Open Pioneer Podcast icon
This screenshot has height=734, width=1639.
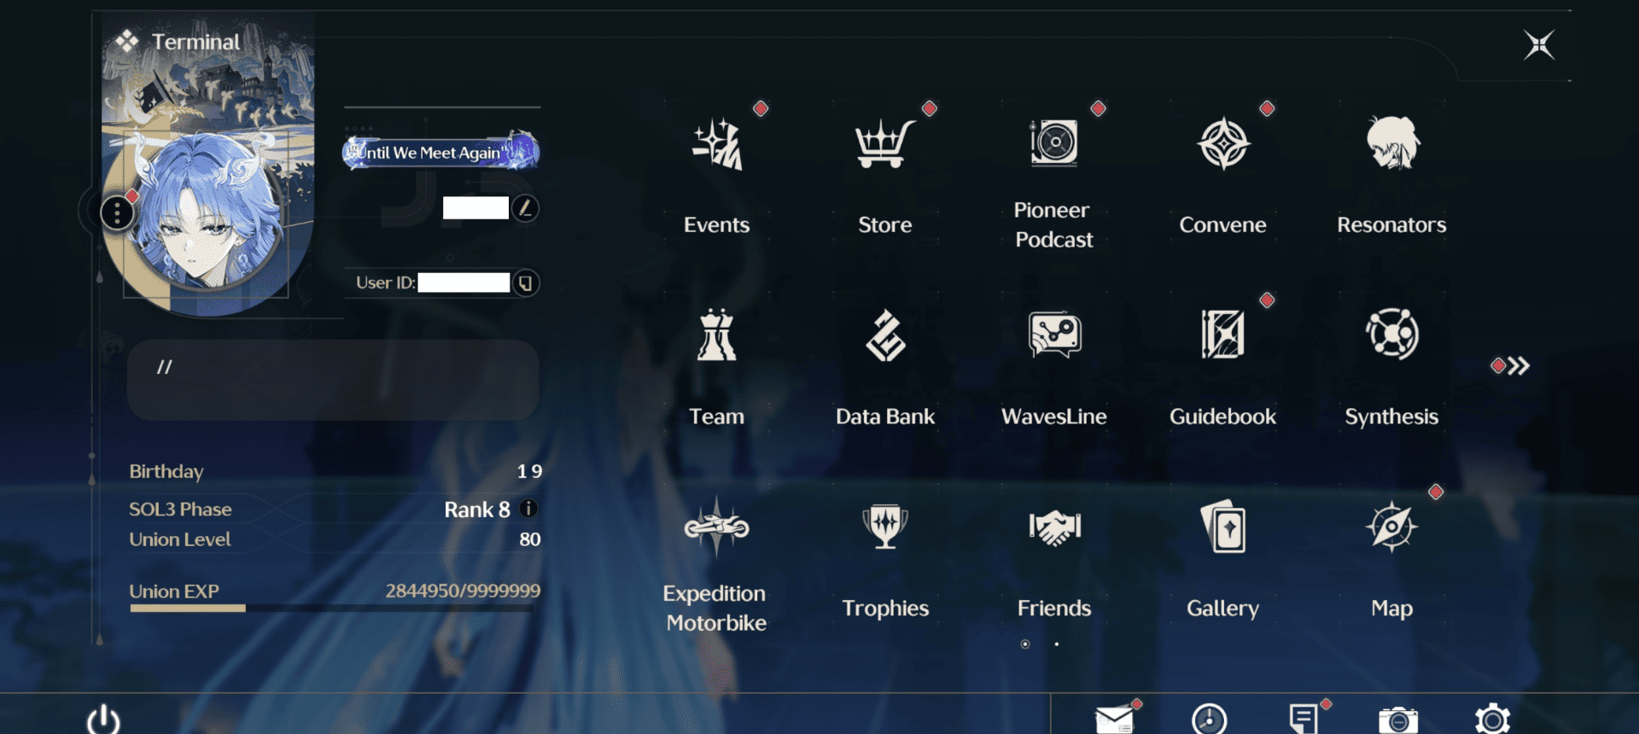tap(1054, 143)
